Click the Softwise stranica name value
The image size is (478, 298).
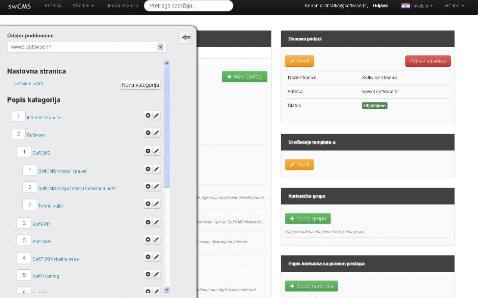(x=380, y=77)
